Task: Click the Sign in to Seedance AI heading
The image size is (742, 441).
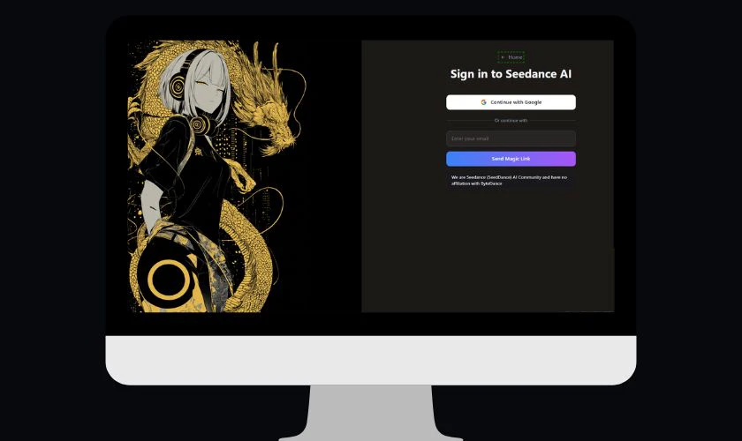Action: 511,74
